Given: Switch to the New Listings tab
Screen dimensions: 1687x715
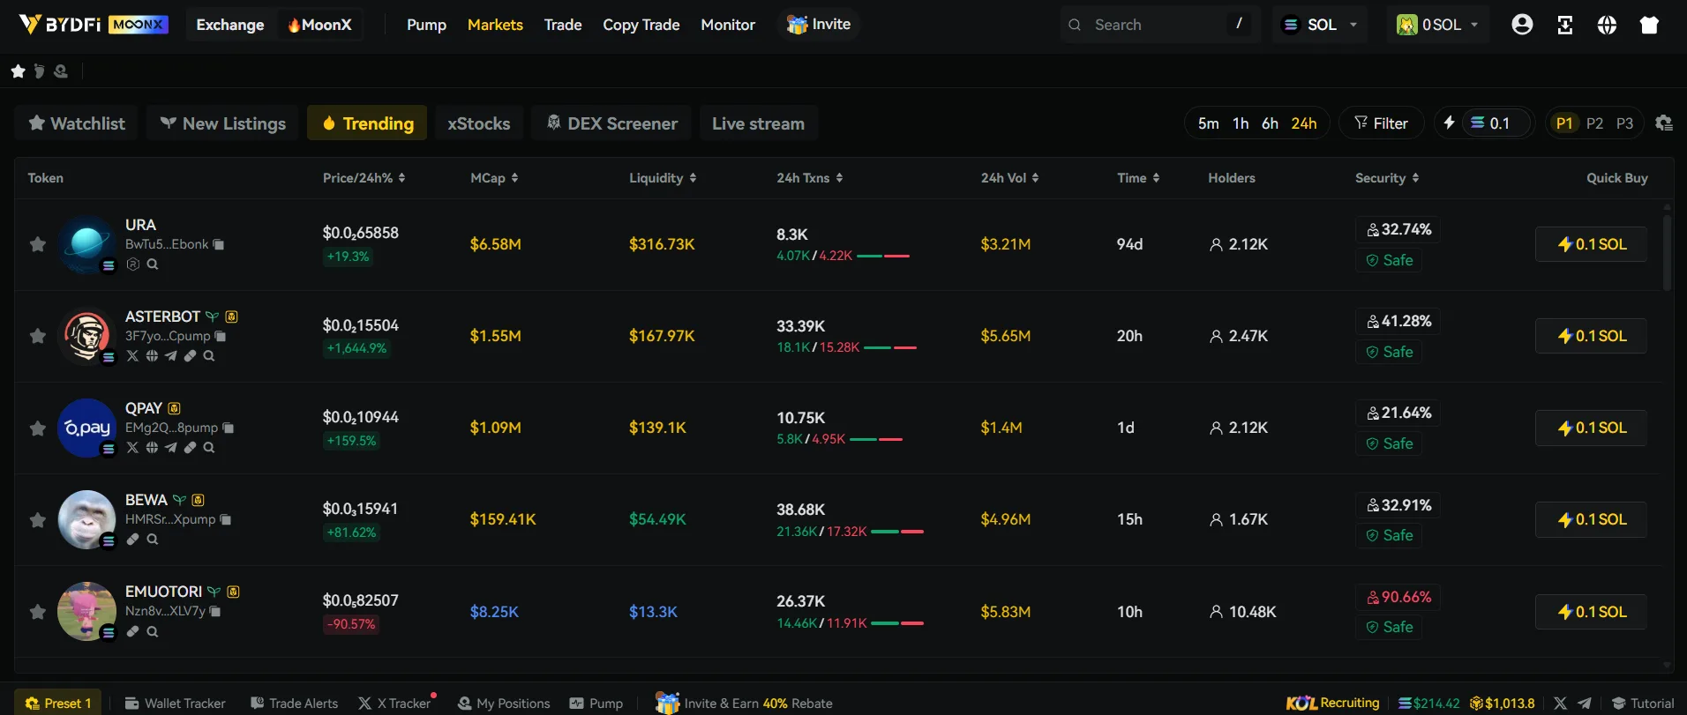Looking at the screenshot, I should [223, 123].
